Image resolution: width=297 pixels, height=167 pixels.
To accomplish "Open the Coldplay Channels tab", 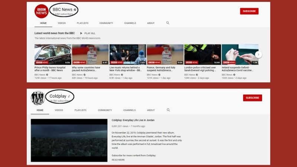I will 130,110.
